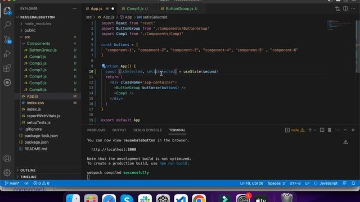Open the circular icon below Extensions
This screenshot has width=360, height=202.
pos(7,82)
